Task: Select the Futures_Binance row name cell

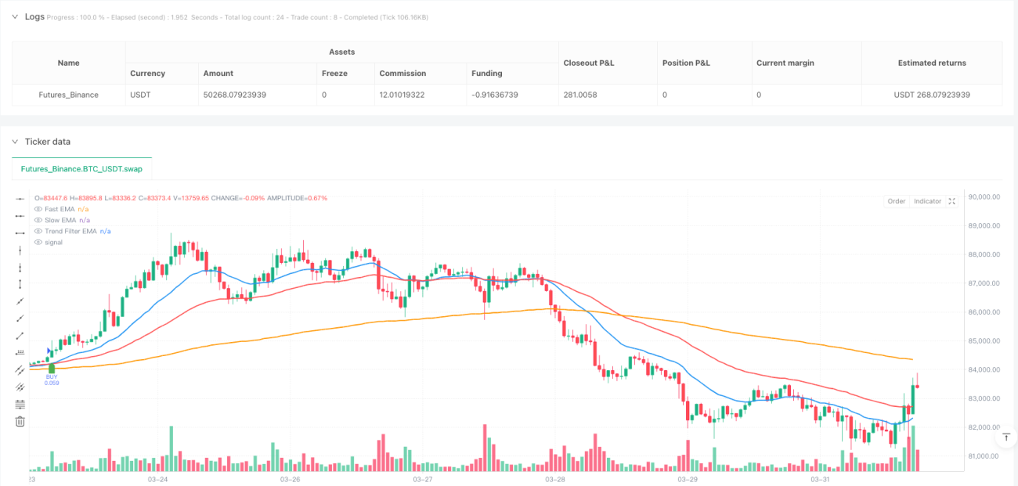Action: 69,95
